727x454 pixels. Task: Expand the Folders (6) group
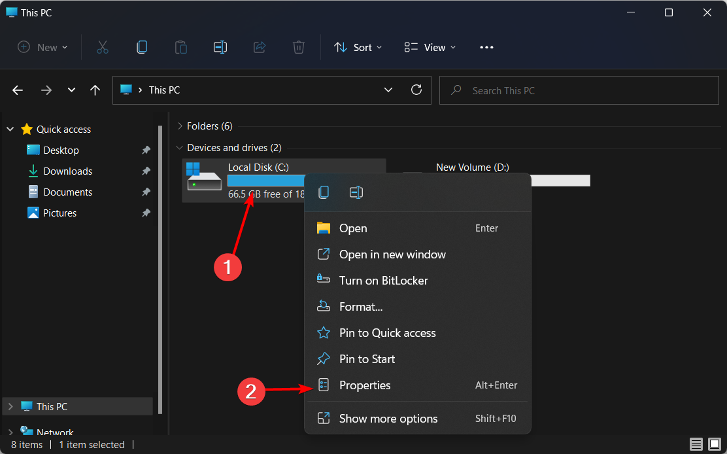tap(180, 126)
